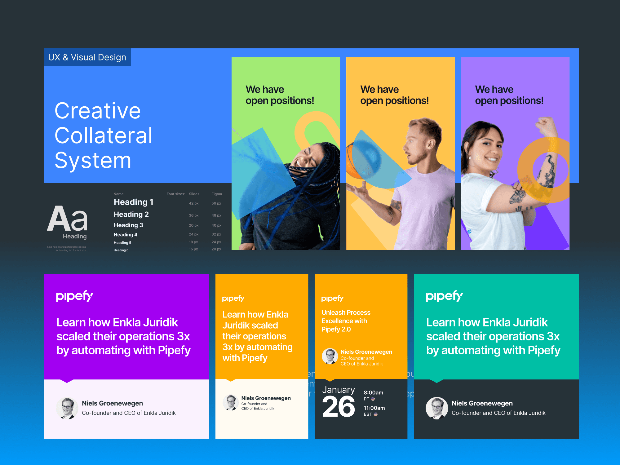Image resolution: width=620 pixels, height=465 pixels.
Task: Click Niels avatar on the purple card
Action: 67,408
